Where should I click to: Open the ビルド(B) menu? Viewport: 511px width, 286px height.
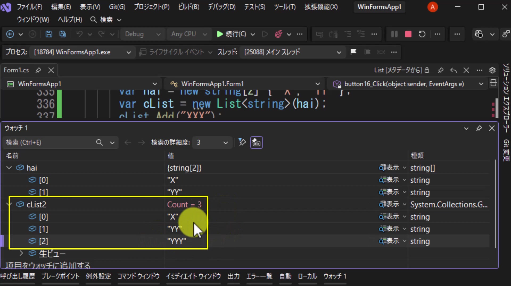coord(189,7)
